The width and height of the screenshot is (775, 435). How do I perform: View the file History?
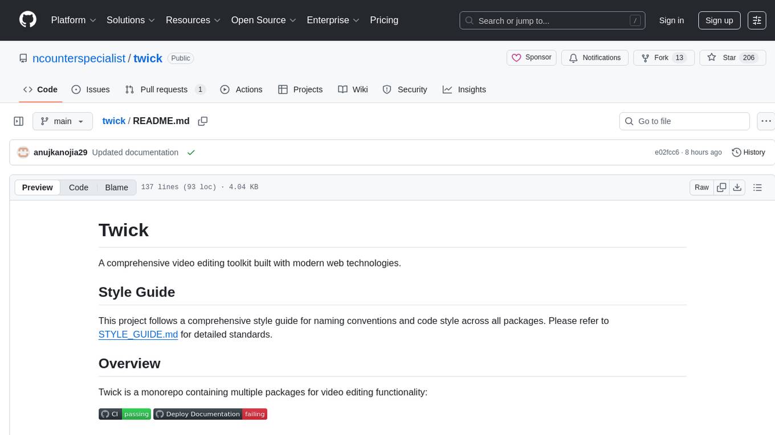(748, 153)
